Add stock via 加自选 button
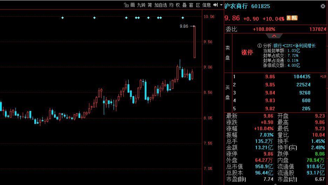Viewport: 328px width, 185px height. pos(160,5)
